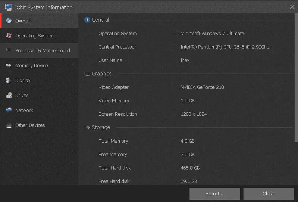
Task: Select the 'NVIDIA GeForce 210' value
Action: point(202,87)
